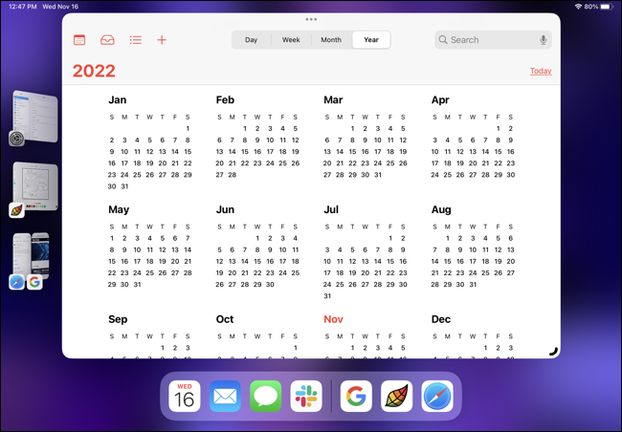622x432 pixels.
Task: Open Calendar app in the dock
Action: (x=185, y=396)
